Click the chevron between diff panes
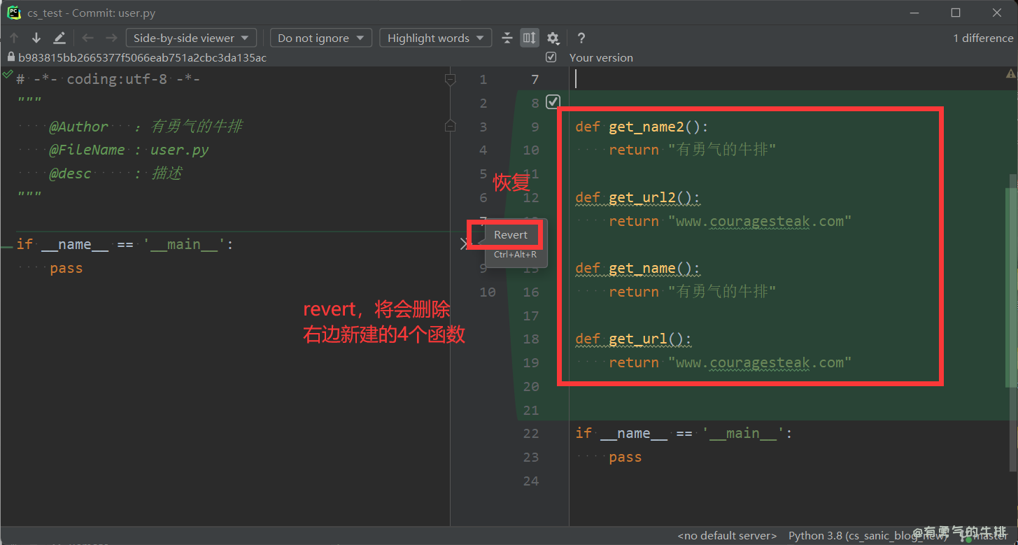Viewport: 1018px width, 545px height. tap(462, 243)
